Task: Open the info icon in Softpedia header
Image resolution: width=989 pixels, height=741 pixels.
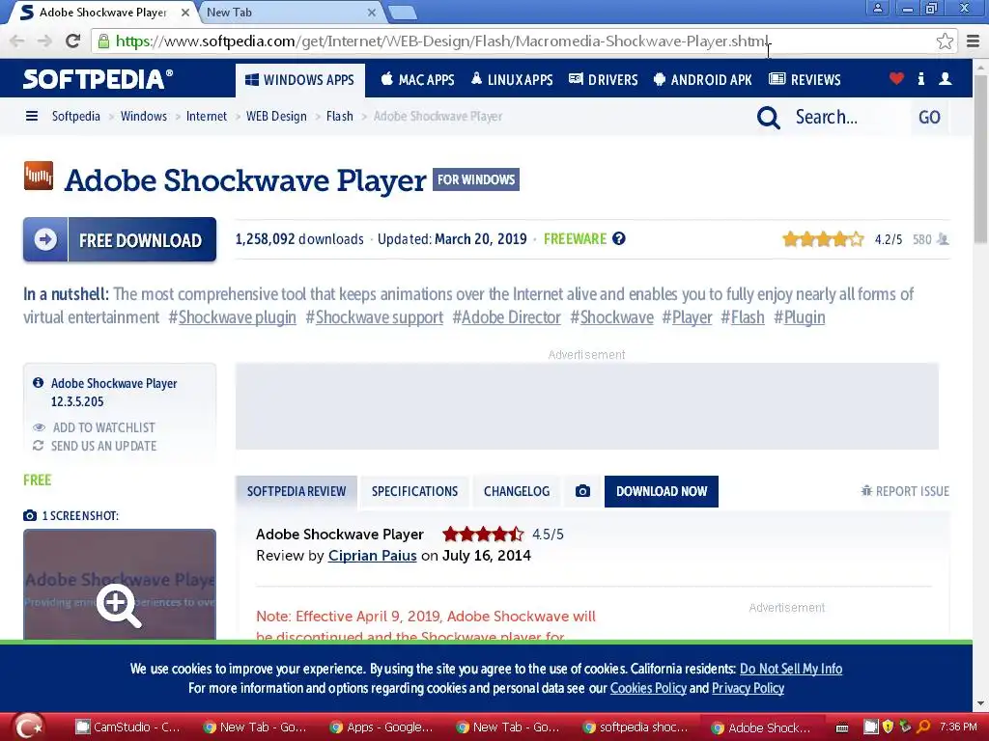Action: pos(920,79)
